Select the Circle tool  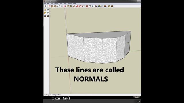55,6
